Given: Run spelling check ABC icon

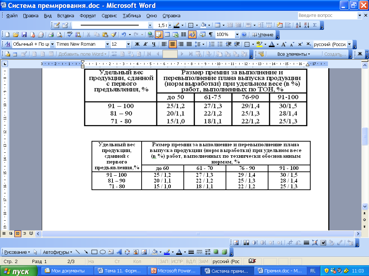Looking at the screenshot, I should 70,35.
